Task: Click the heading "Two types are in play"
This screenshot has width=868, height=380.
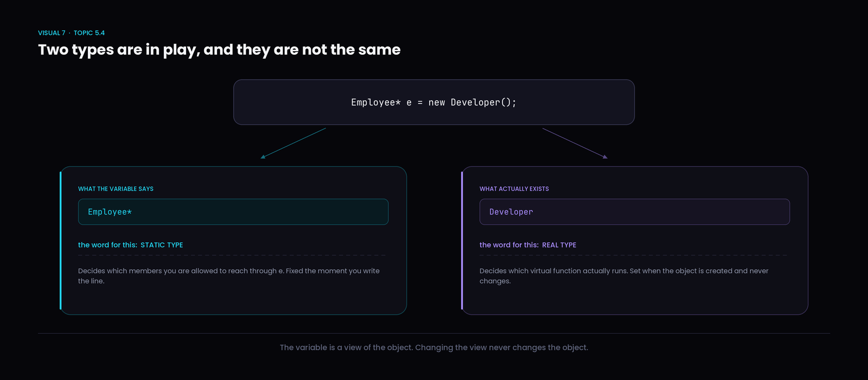Action: coord(219,49)
